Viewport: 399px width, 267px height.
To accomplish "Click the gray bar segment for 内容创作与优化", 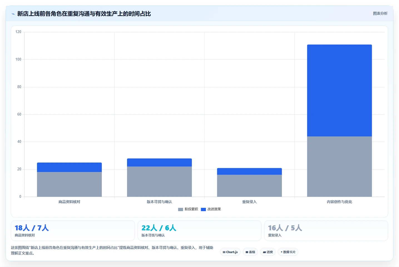I will click(339, 166).
